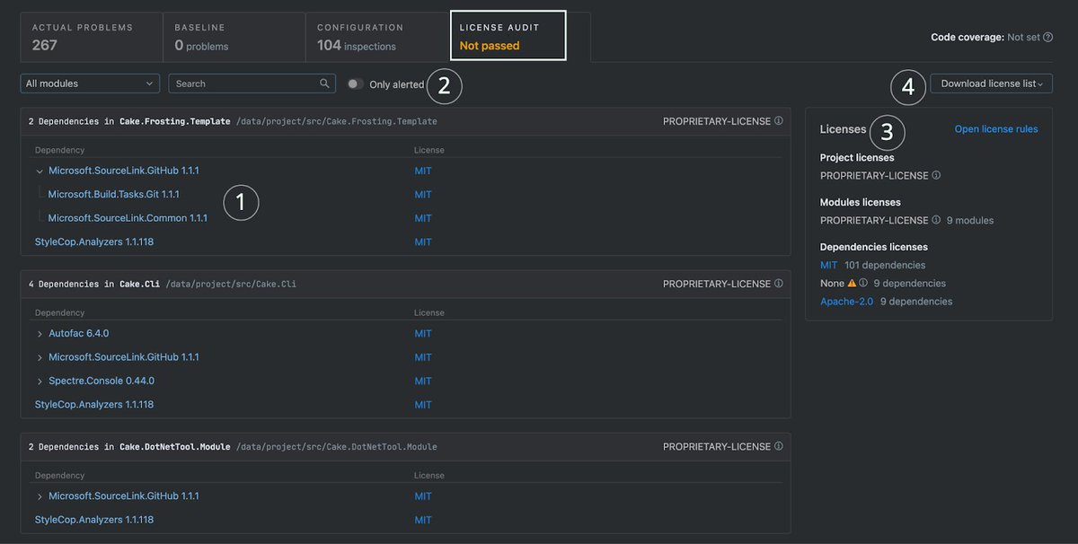Toggle the Only alerted switch
Screen dimensions: 1078x544
point(356,83)
